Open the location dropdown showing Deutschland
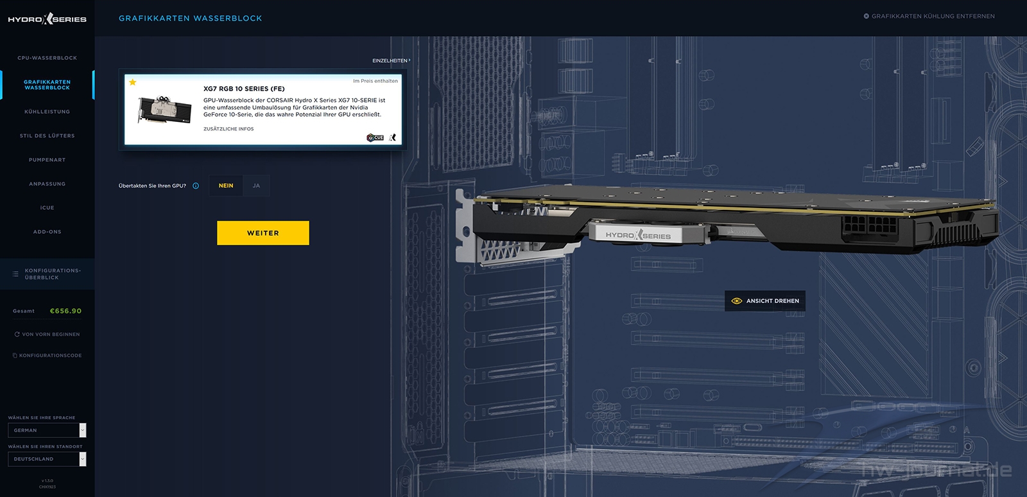1027x497 pixels. point(47,459)
